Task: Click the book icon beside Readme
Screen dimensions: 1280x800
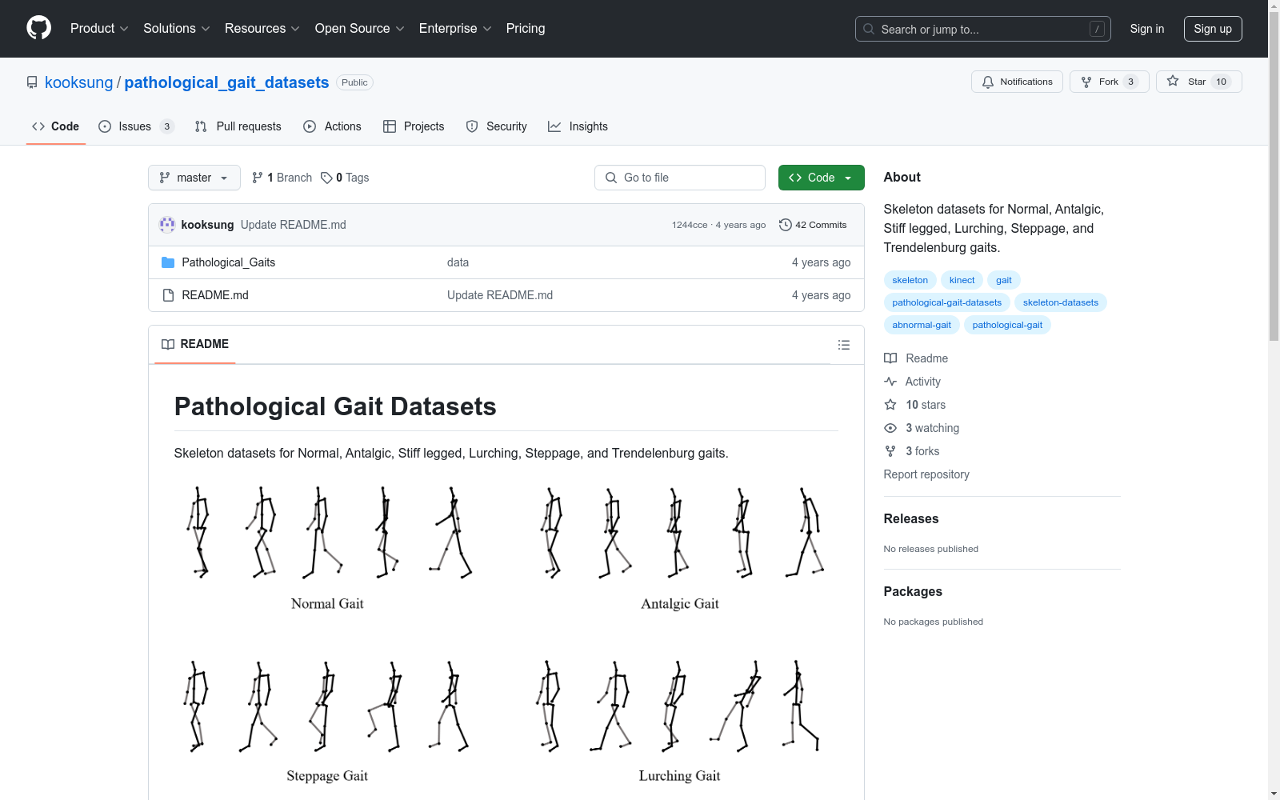Action: (890, 358)
